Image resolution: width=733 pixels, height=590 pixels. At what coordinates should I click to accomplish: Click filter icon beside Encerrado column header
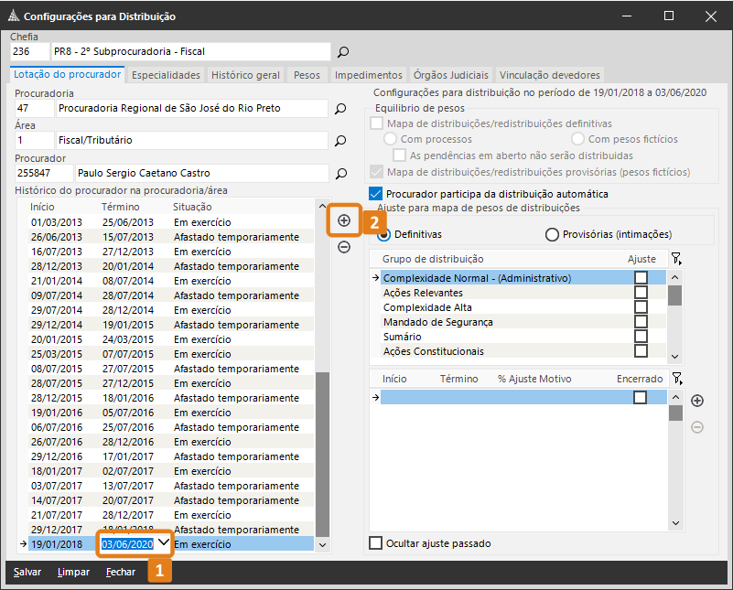tap(676, 379)
